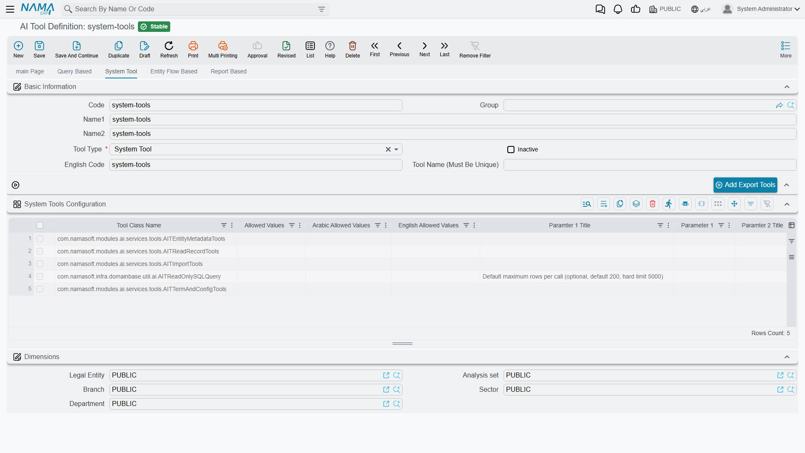Open Legal Entity record link icon
This screenshot has height=453, width=805.
click(386, 375)
